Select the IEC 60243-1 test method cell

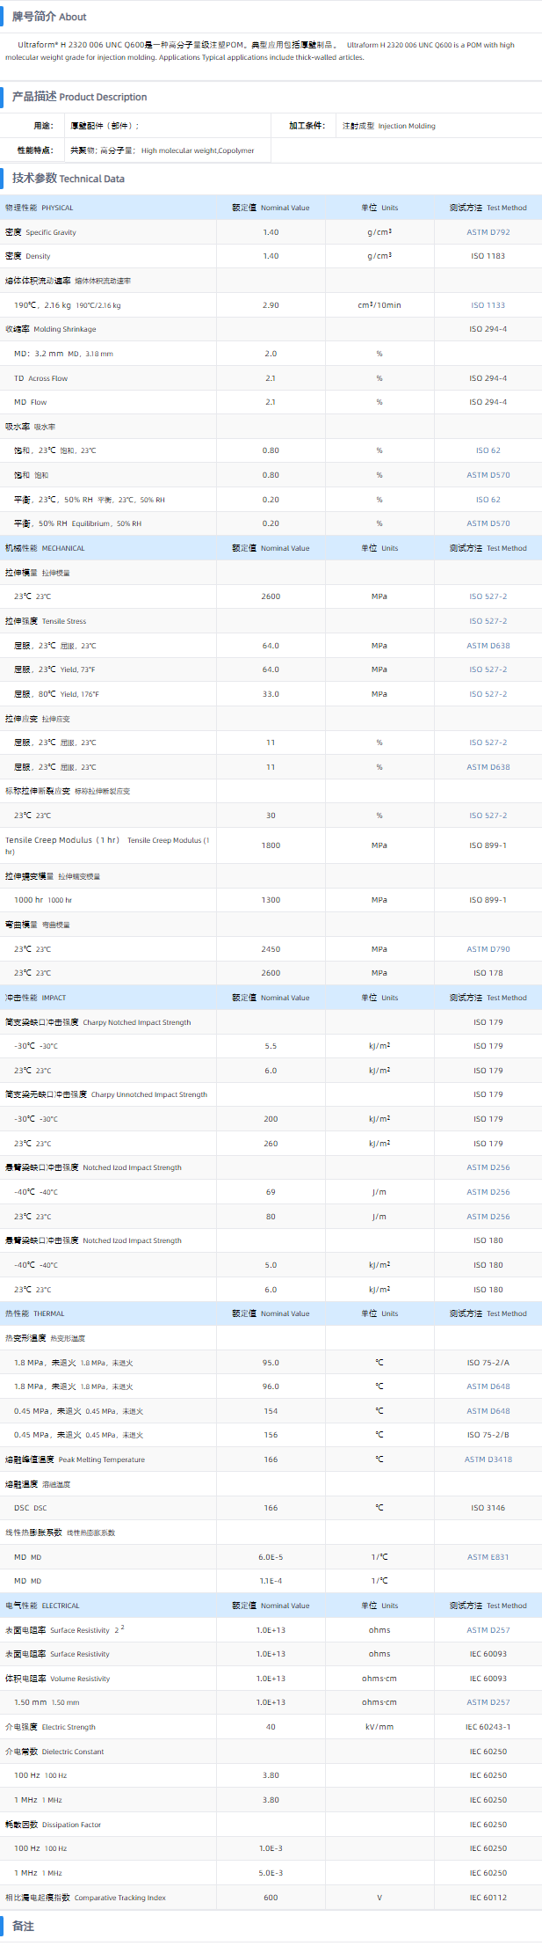(x=488, y=1727)
